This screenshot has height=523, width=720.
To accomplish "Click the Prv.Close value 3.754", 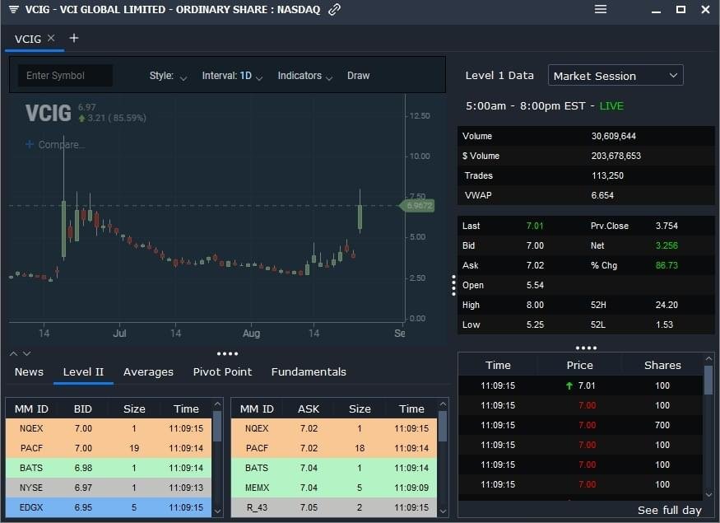I will point(667,226).
